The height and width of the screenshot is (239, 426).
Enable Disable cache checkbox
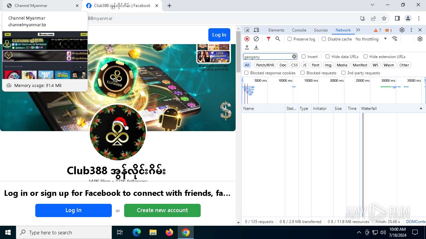coord(324,39)
